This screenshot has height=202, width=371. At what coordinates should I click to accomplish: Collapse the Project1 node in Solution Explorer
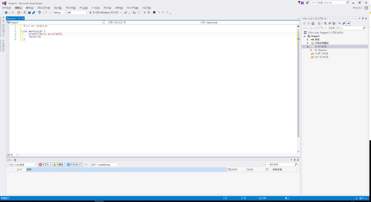[x=304, y=36]
